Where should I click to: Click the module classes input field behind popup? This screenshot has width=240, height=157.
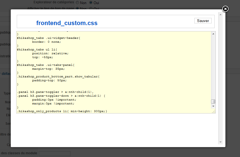coord(55,153)
